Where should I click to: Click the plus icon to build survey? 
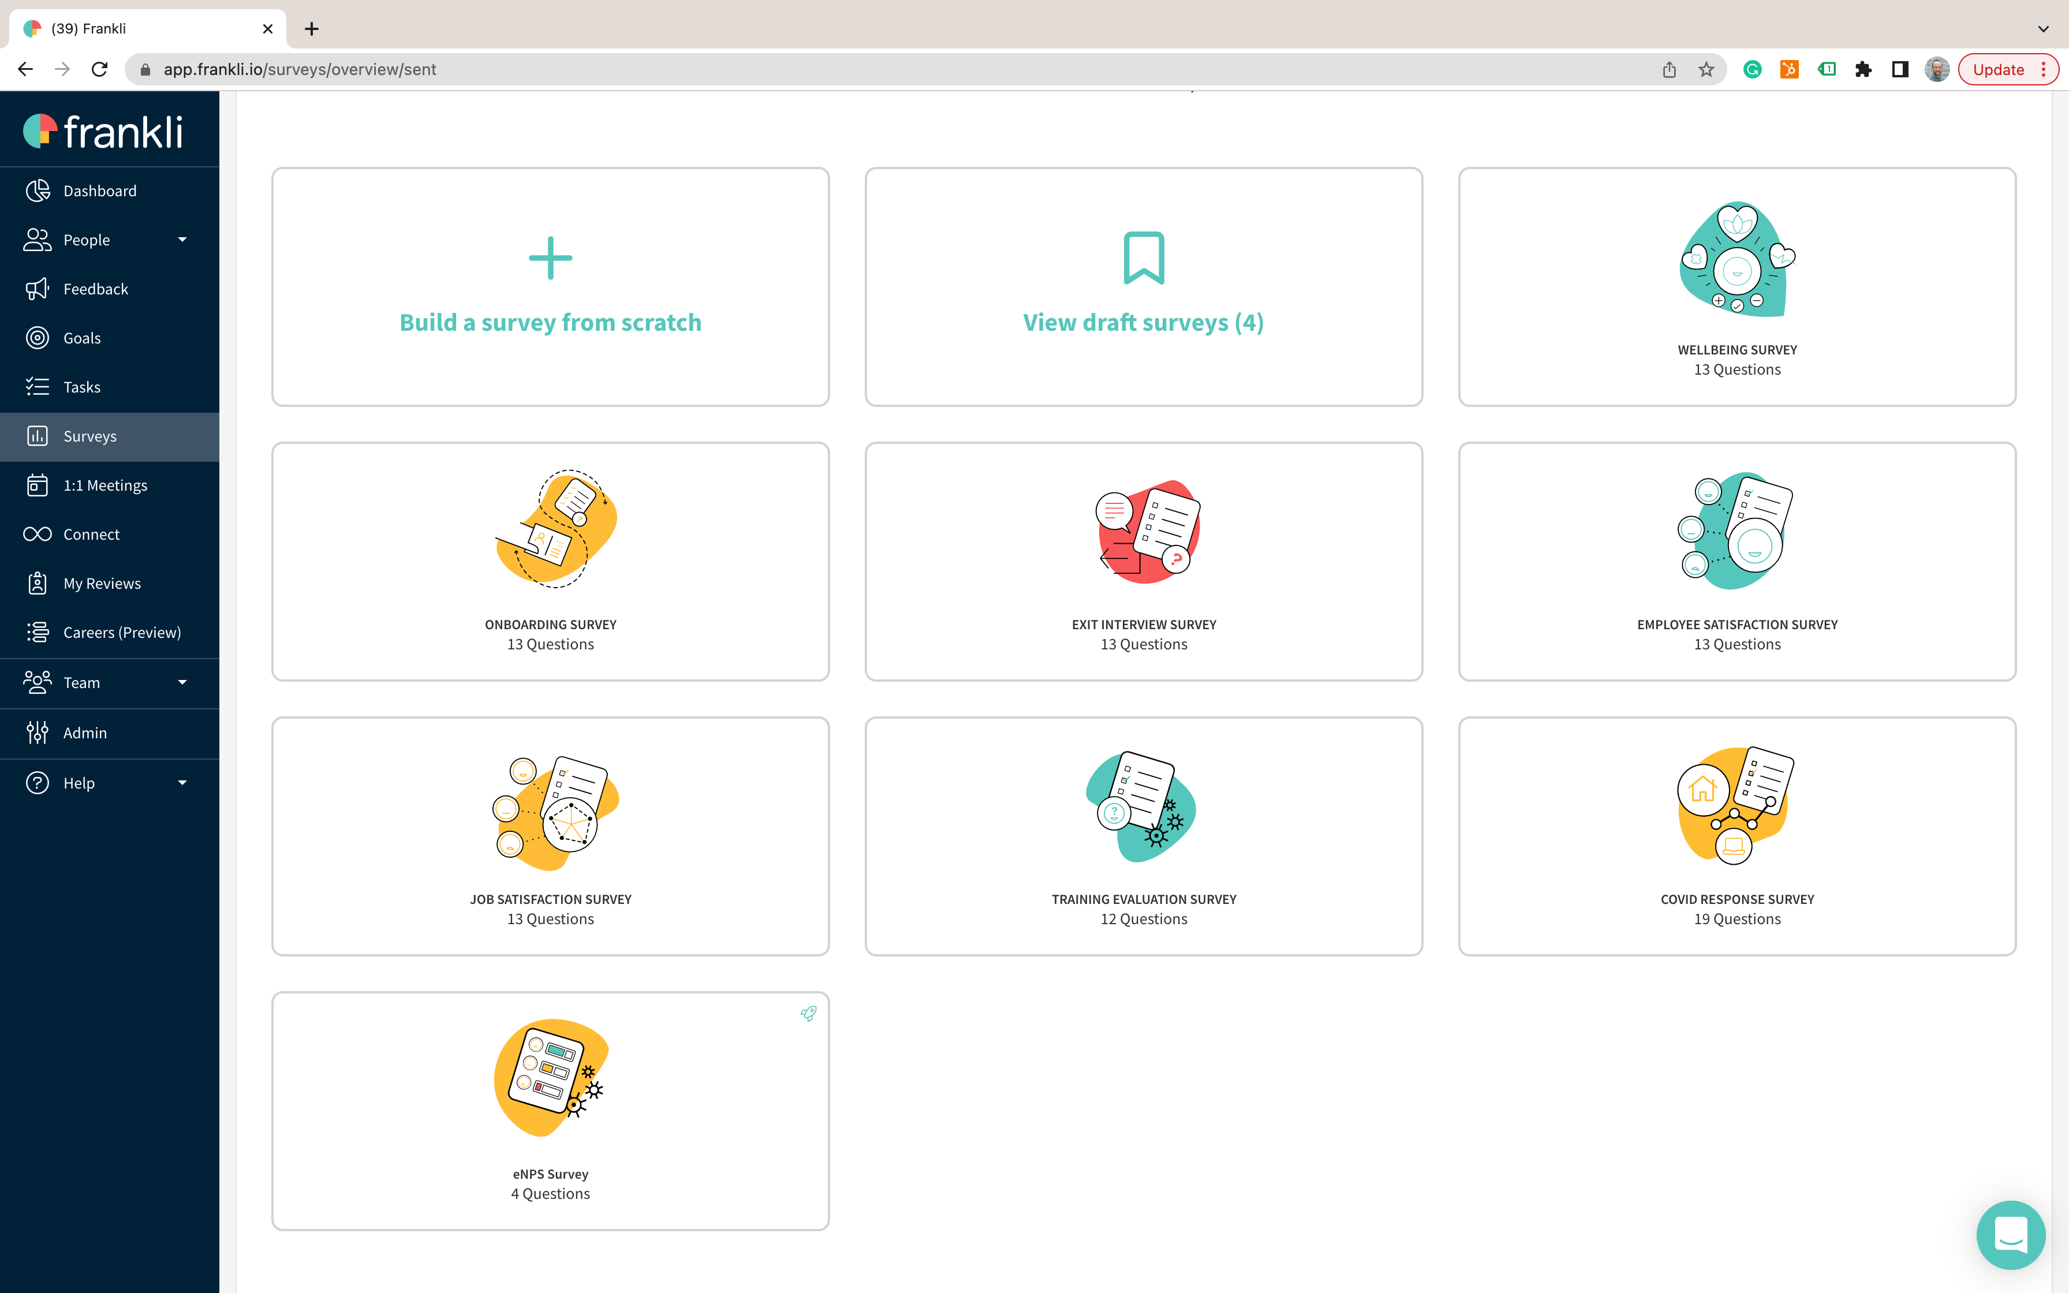click(551, 258)
